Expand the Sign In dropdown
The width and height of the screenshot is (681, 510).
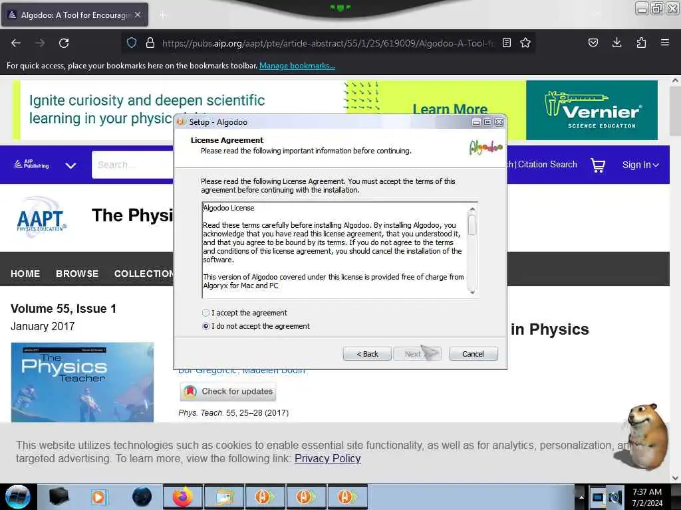[640, 165]
